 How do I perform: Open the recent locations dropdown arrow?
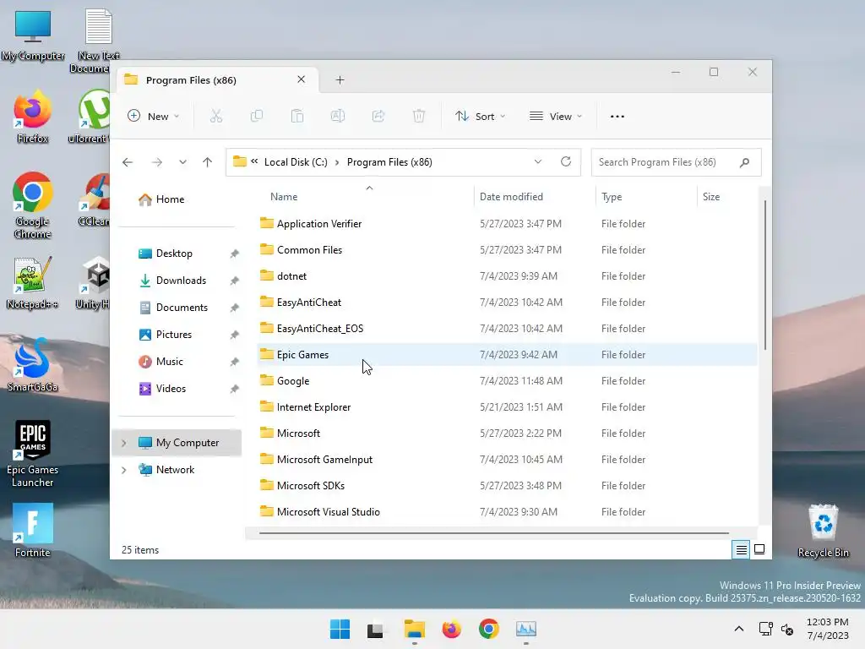point(182,162)
